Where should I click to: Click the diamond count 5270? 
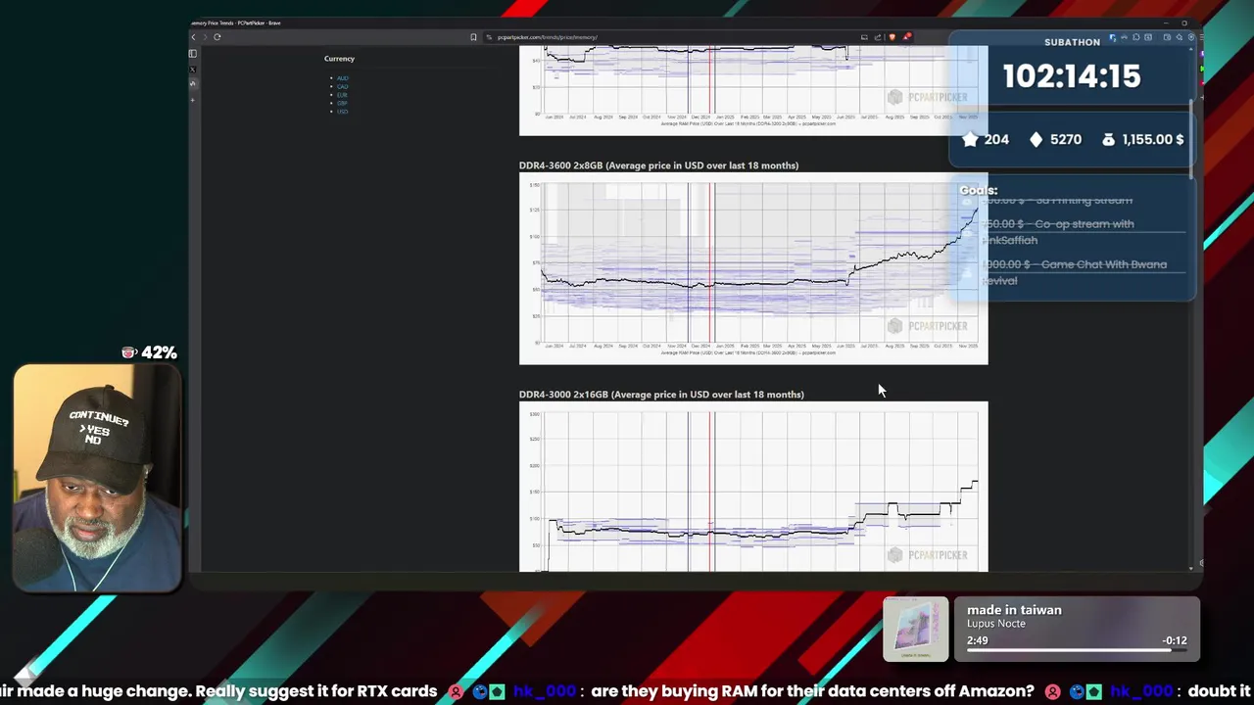1055,139
